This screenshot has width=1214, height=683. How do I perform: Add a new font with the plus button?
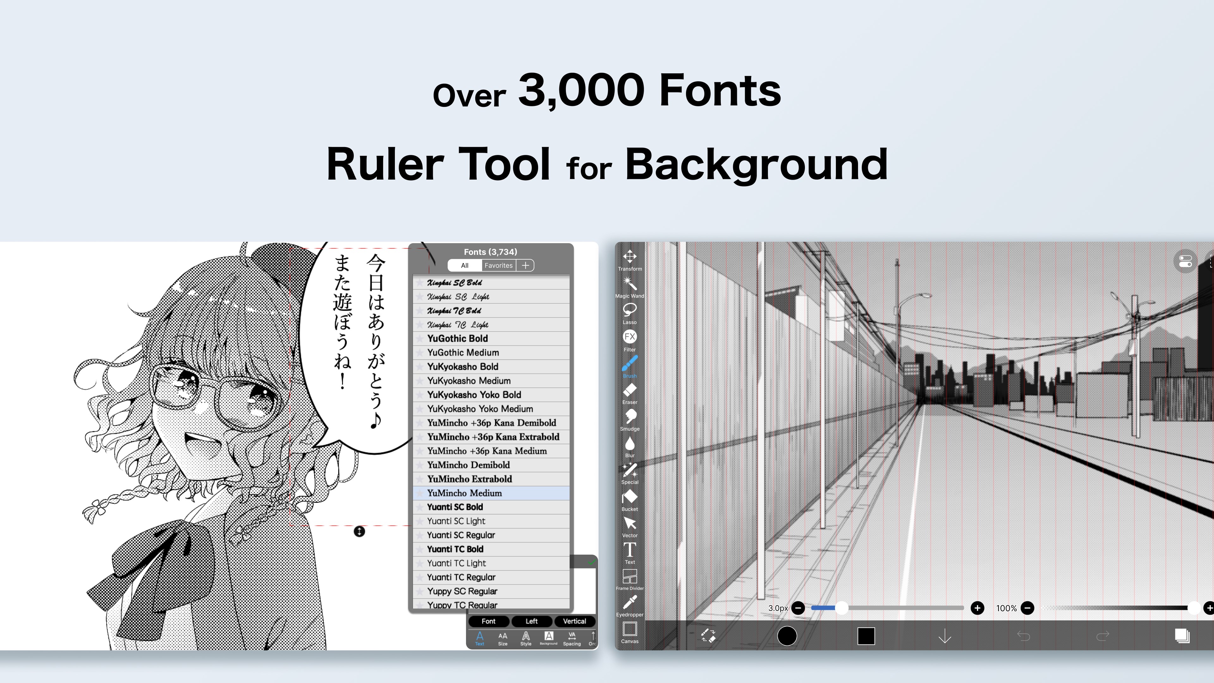pyautogui.click(x=525, y=265)
